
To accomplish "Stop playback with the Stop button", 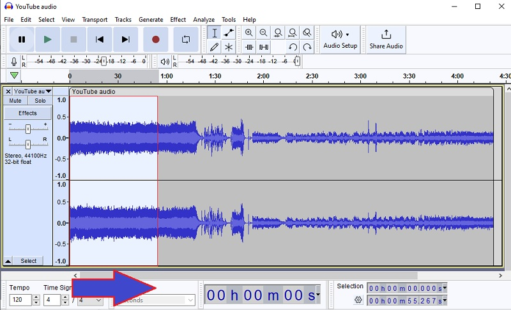I will click(73, 40).
